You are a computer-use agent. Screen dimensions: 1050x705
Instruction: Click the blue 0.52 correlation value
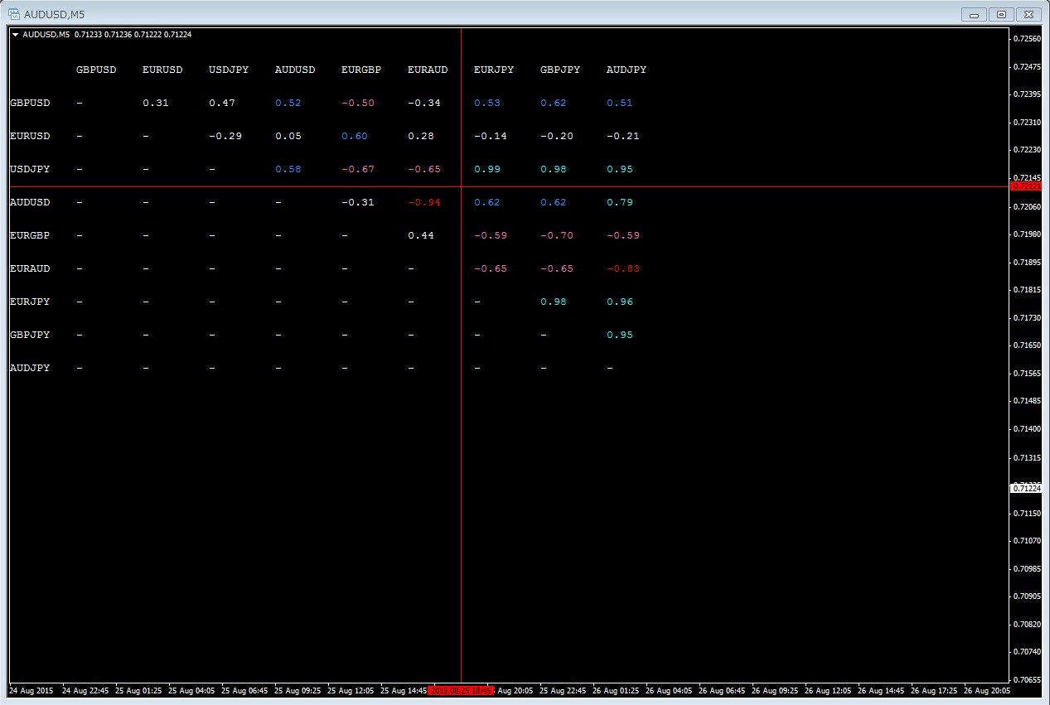click(x=288, y=103)
